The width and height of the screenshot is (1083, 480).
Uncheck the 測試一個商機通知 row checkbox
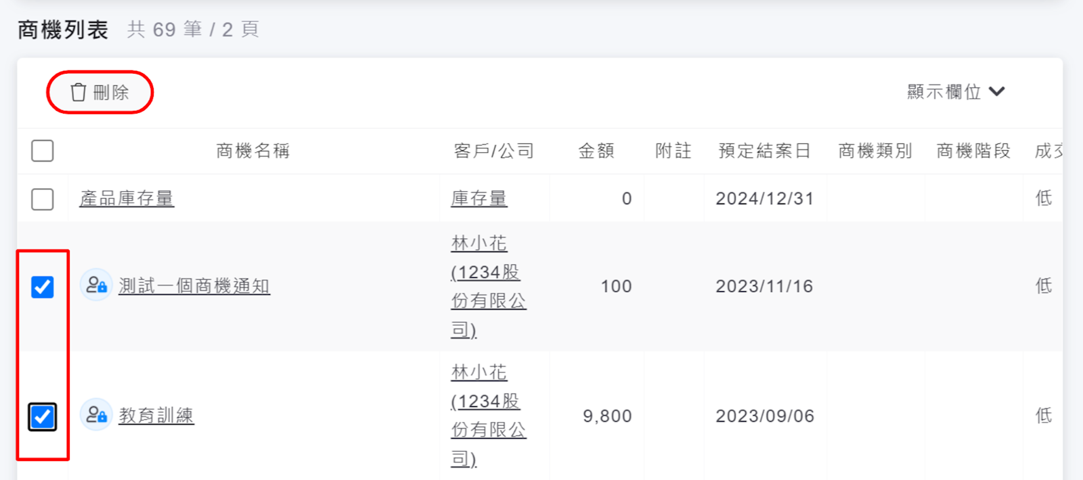click(x=43, y=287)
